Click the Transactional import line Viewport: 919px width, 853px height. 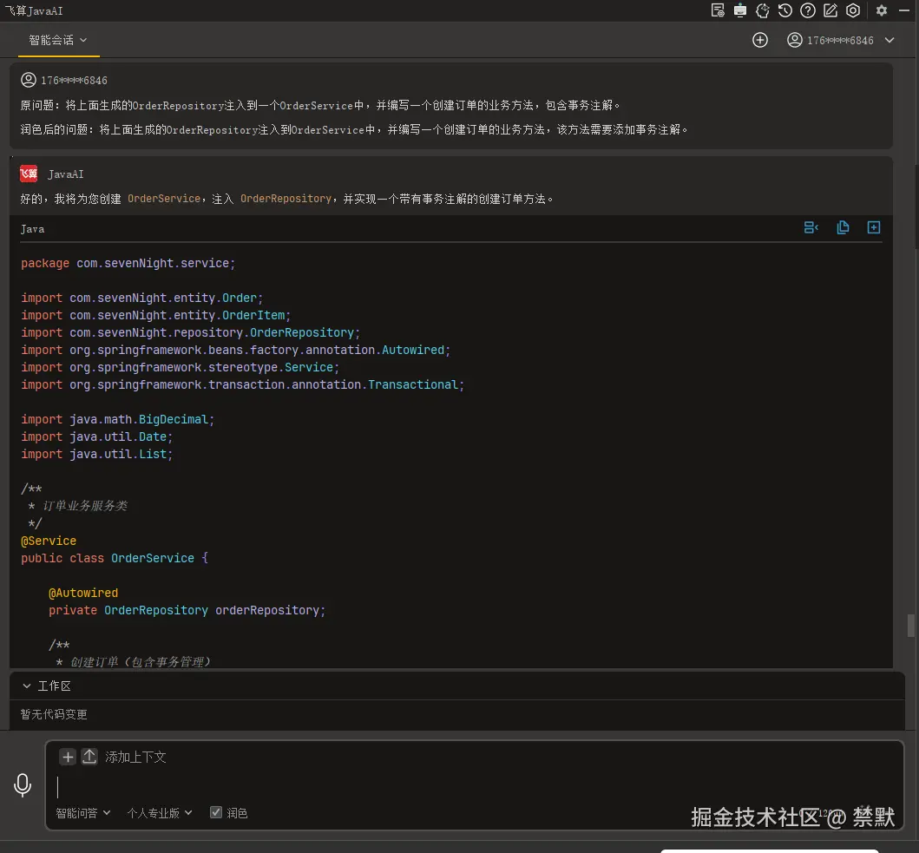point(243,384)
